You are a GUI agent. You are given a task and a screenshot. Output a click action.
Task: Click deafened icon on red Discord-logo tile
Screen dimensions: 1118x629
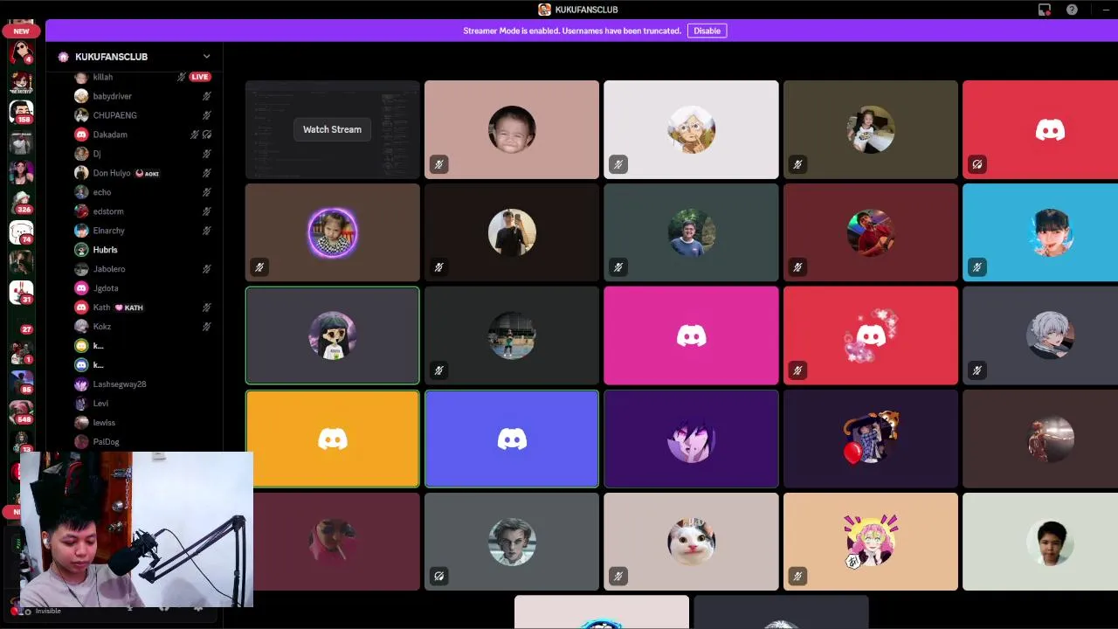(977, 164)
